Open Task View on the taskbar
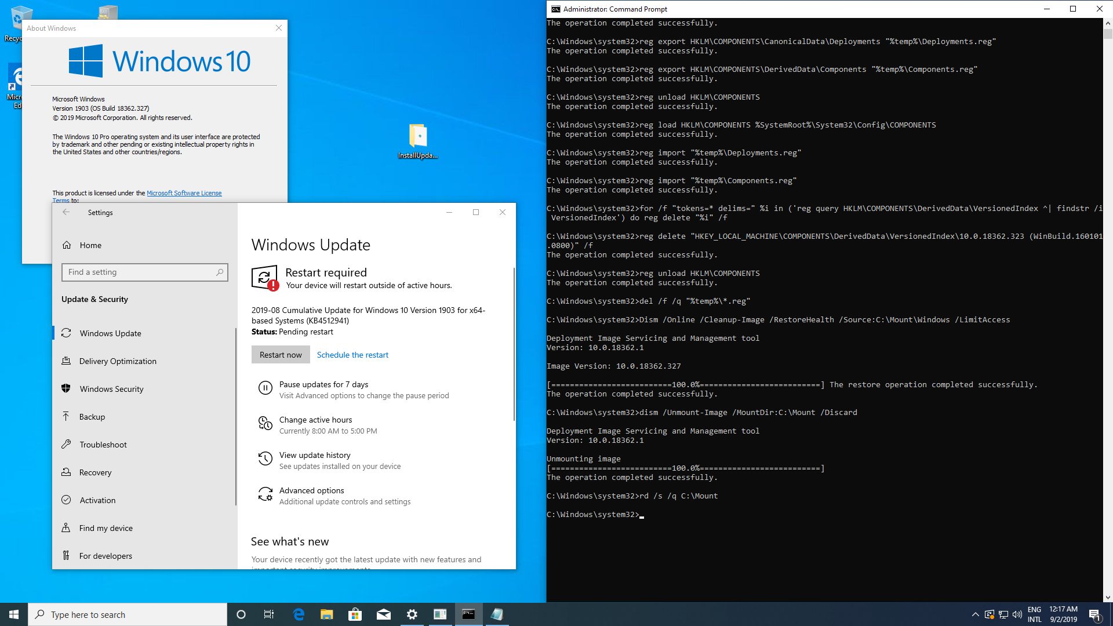The width and height of the screenshot is (1113, 626). click(x=269, y=614)
